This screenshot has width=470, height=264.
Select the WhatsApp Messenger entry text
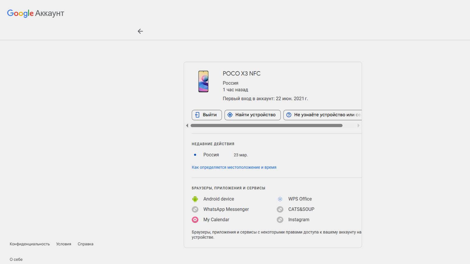pos(226,209)
